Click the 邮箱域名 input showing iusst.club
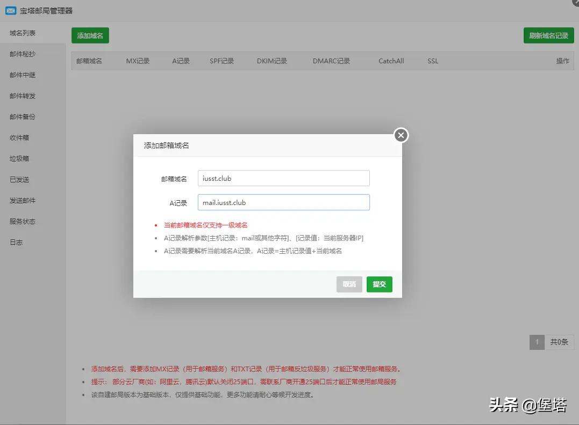Screen dimensions: 579x425 click(x=283, y=178)
